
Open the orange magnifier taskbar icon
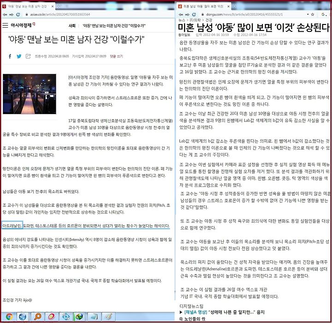pyautogui.click(x=38, y=317)
